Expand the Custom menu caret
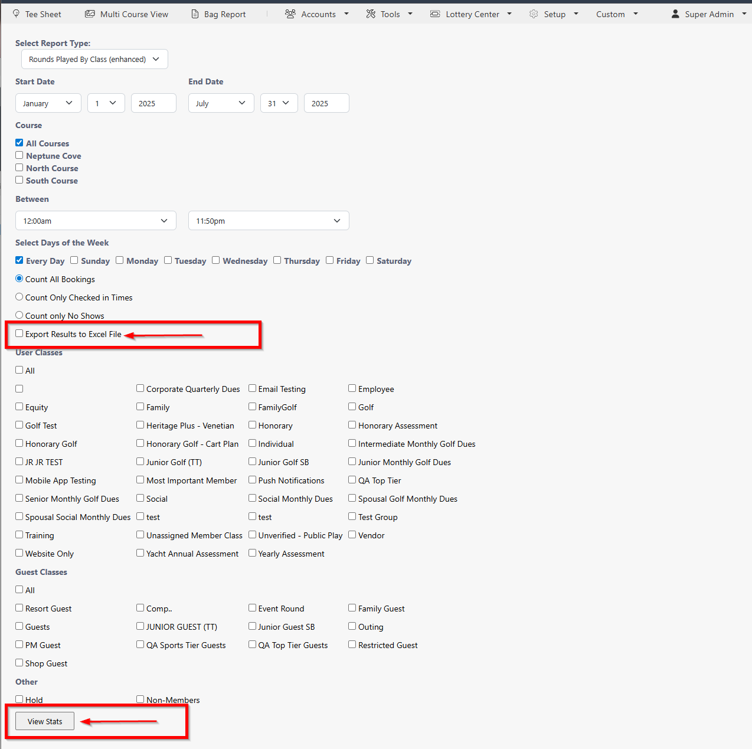This screenshot has height=749, width=752. (x=636, y=14)
